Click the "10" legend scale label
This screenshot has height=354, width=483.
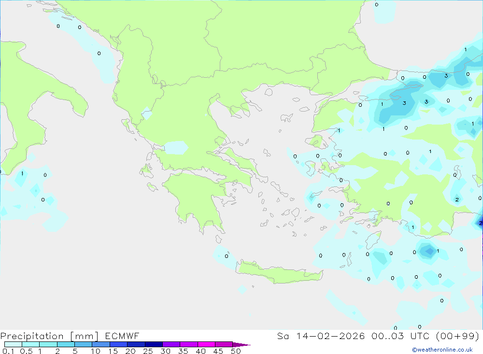96,351
